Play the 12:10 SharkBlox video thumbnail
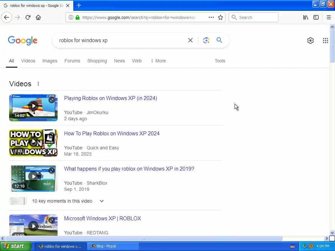The width and height of the screenshot is (335, 251). (33, 178)
